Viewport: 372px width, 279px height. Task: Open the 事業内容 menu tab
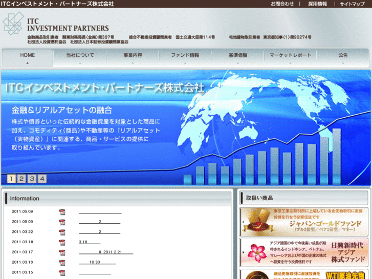point(133,58)
